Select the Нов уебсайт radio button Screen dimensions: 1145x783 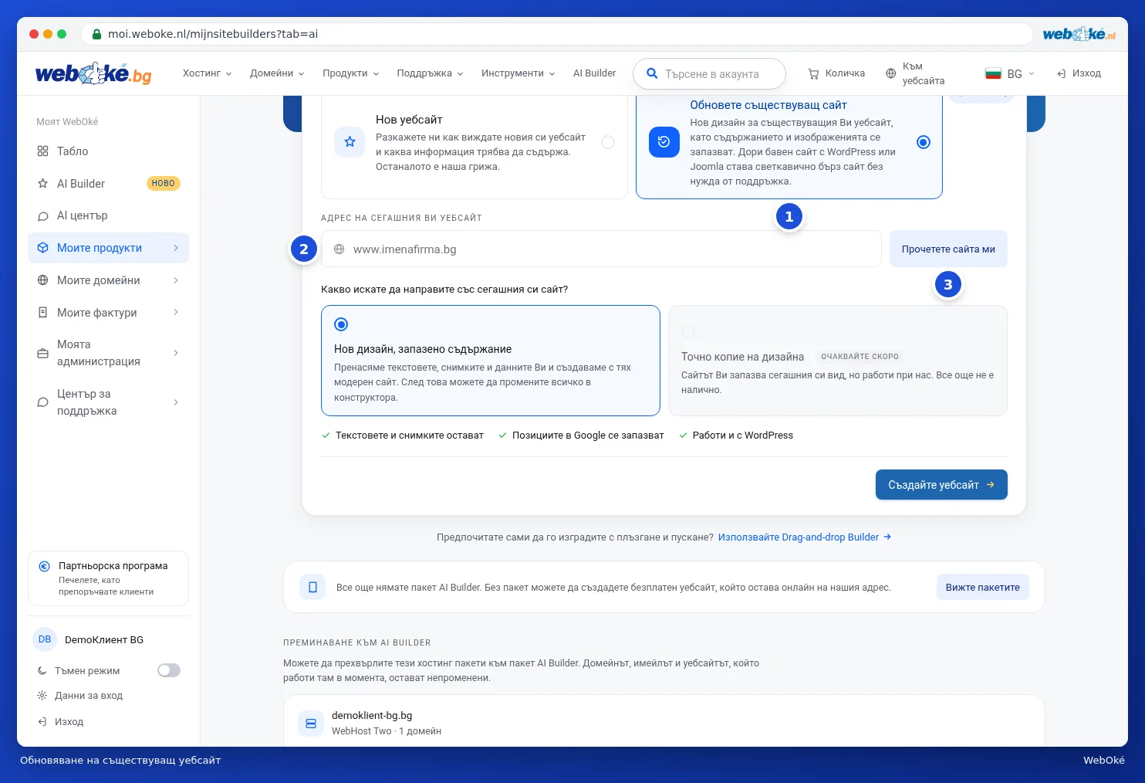(608, 142)
